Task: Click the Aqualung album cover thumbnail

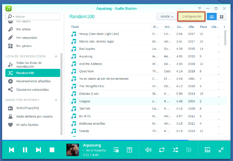Action: (x=72, y=150)
